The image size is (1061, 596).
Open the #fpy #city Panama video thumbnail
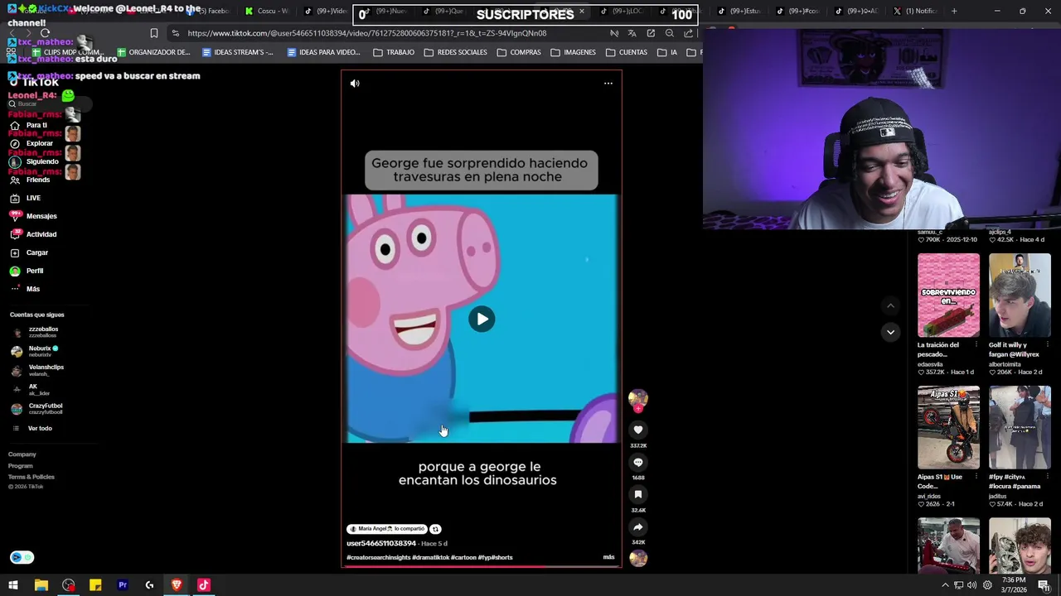[1020, 427]
